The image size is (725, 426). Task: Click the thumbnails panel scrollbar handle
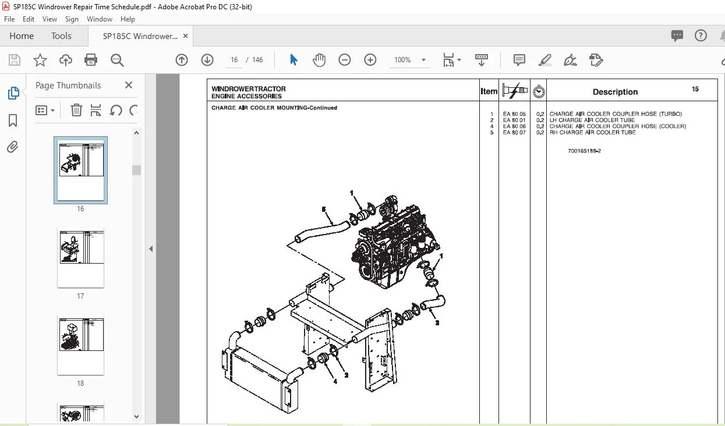click(137, 170)
